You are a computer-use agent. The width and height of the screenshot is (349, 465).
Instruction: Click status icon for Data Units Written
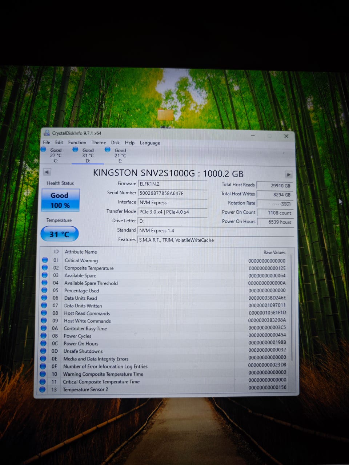[44, 305]
